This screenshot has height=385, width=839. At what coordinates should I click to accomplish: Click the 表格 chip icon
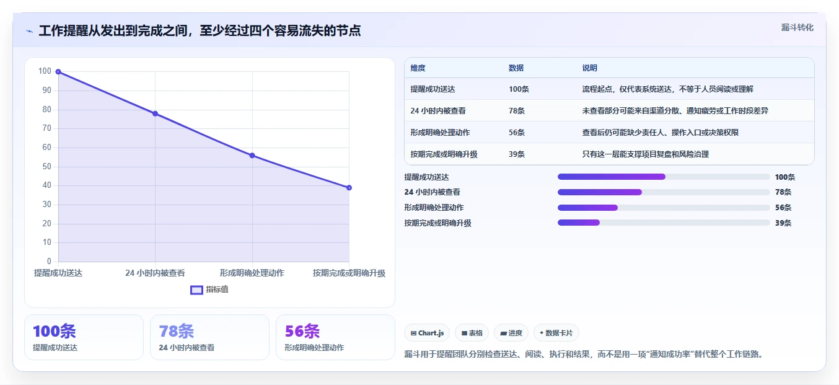point(464,333)
